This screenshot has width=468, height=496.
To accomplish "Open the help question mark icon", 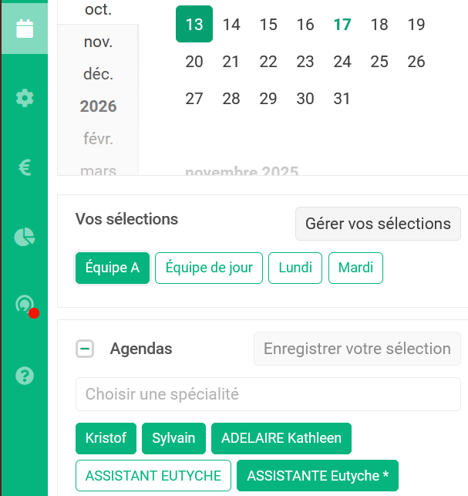I will (25, 376).
